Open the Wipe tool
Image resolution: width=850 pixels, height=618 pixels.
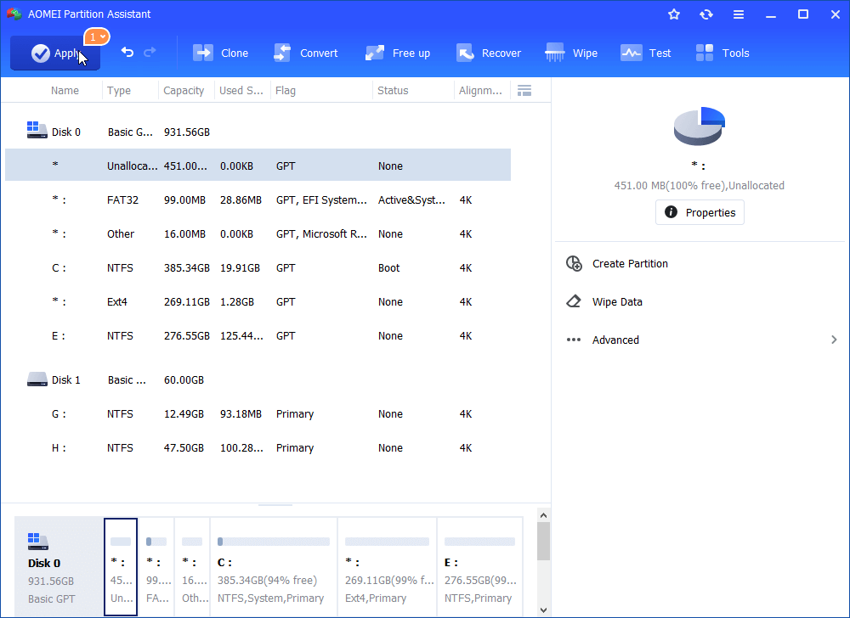tap(571, 53)
